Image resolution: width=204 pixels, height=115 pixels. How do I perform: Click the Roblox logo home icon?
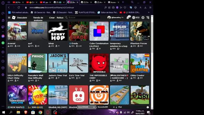coord(14,18)
